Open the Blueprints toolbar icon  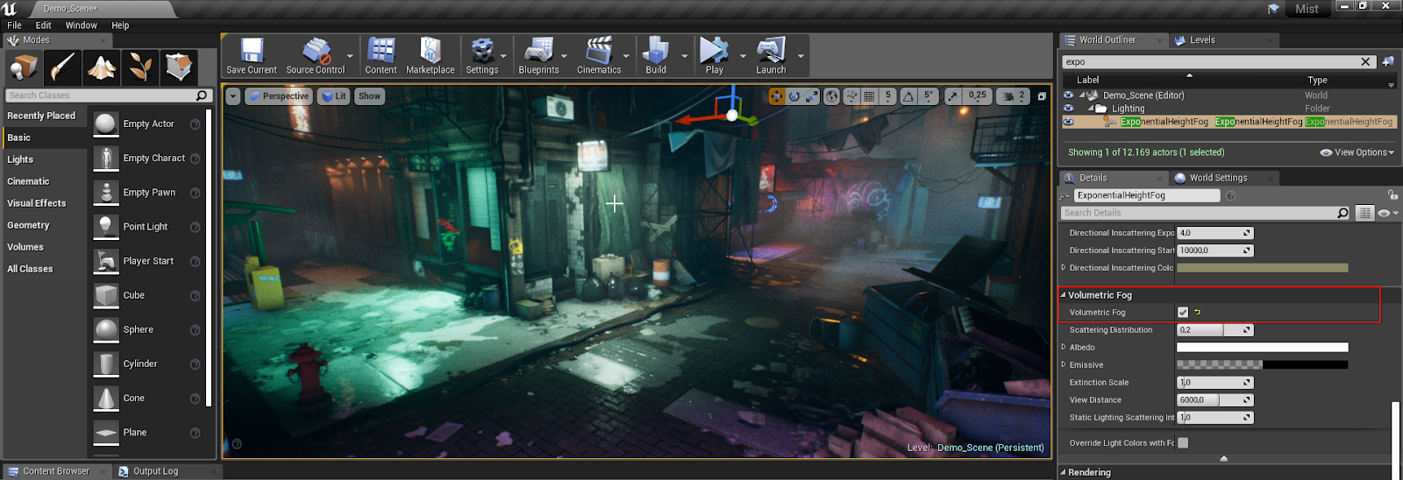(x=538, y=56)
